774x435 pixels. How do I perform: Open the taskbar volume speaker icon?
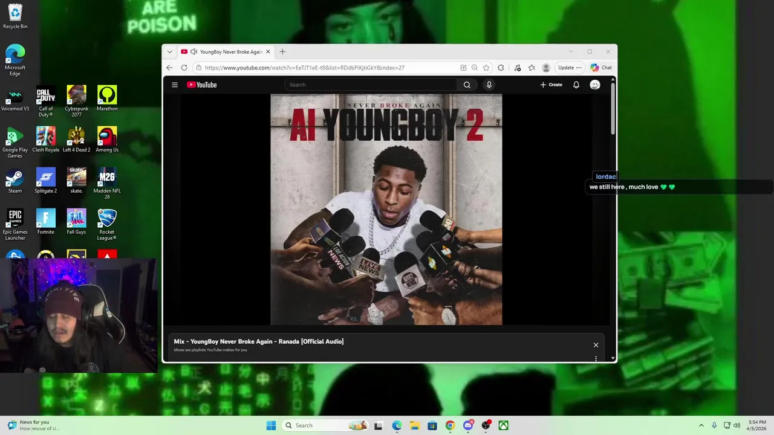tap(737, 425)
